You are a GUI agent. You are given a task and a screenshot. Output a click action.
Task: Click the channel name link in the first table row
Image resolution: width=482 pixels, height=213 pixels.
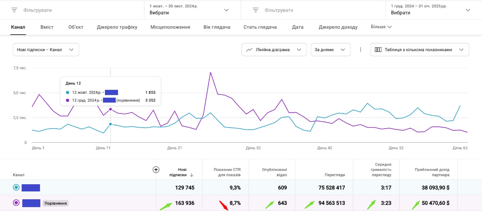click(31, 187)
